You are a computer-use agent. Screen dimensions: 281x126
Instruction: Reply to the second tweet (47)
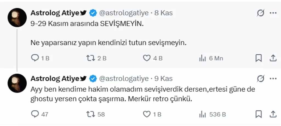35,114
